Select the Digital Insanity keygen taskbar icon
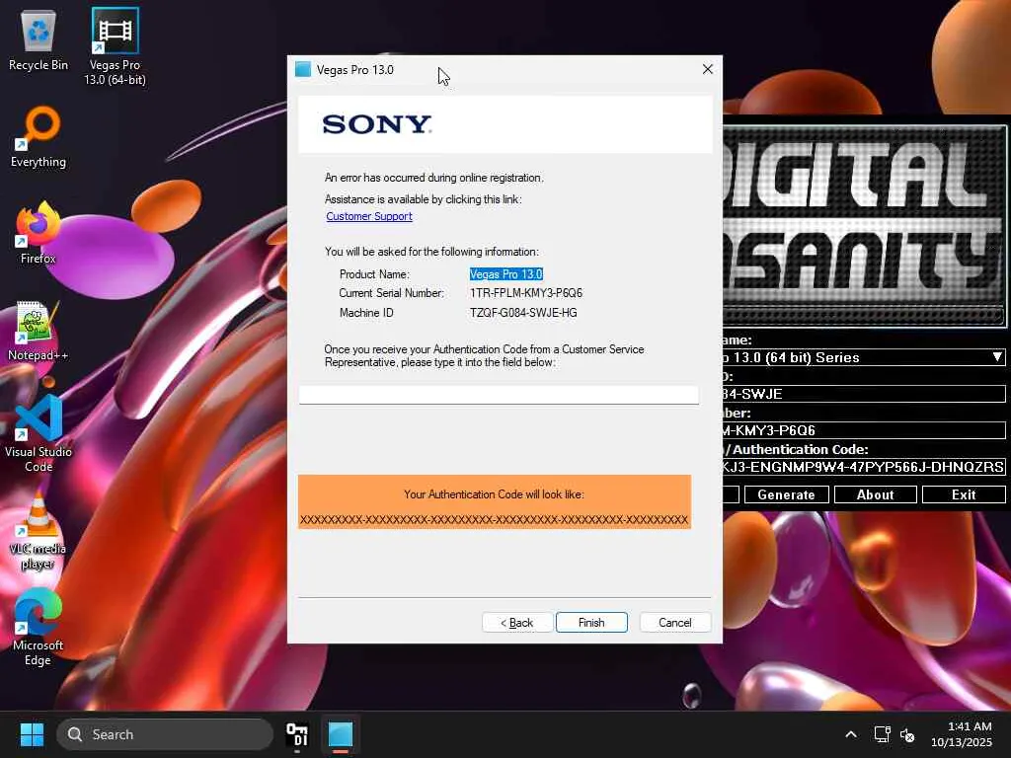1011x758 pixels. (297, 734)
